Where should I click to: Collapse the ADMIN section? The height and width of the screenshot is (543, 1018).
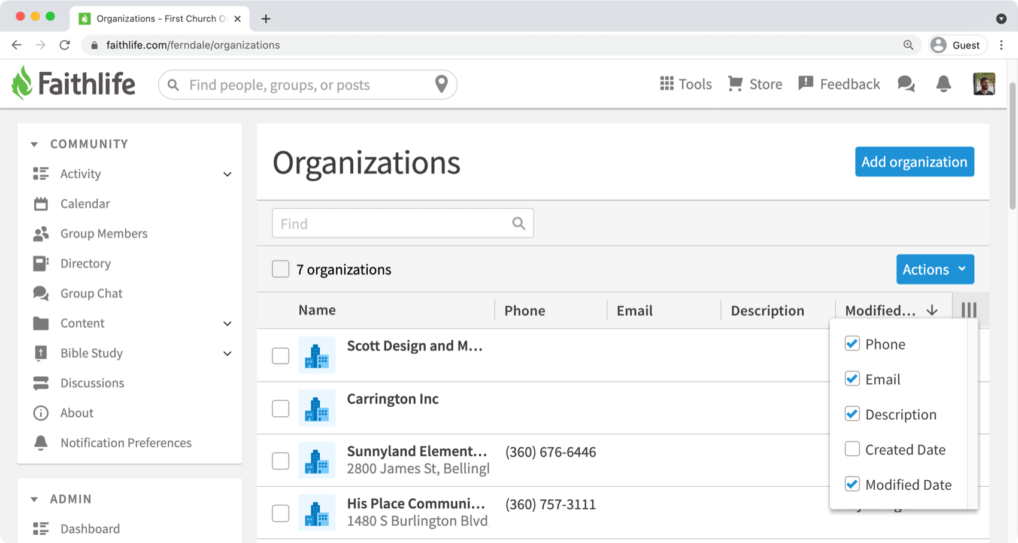(34, 499)
